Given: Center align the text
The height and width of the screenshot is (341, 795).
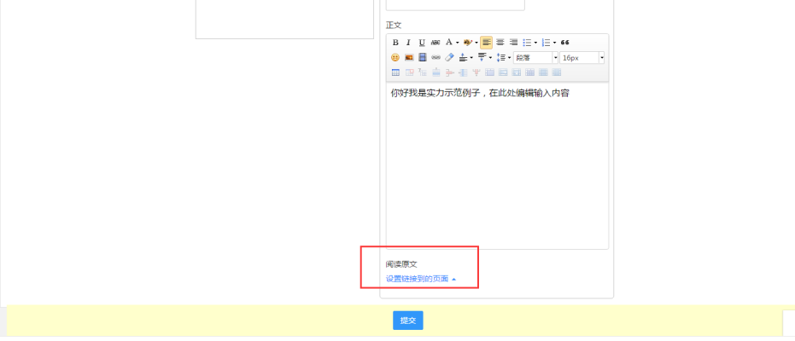Looking at the screenshot, I should 500,43.
